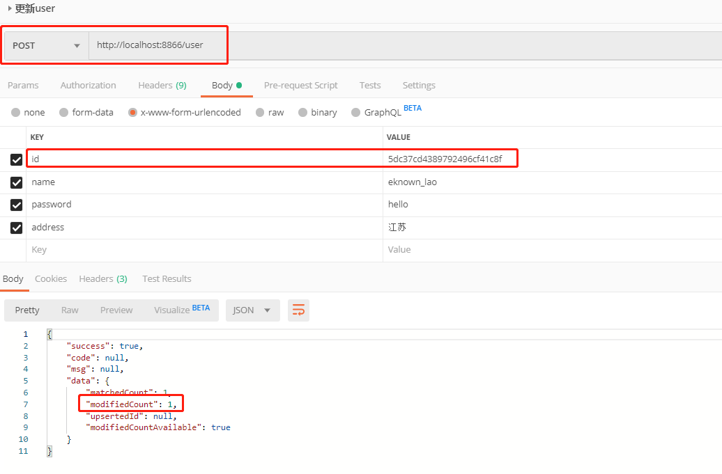Open the Pre-request Script tab
Screen dimensions: 722x474
300,85
